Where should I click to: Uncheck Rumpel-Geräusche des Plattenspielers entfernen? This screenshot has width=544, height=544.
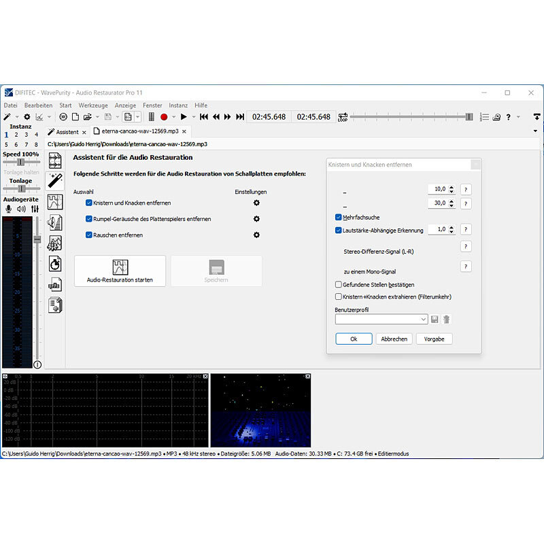point(89,219)
